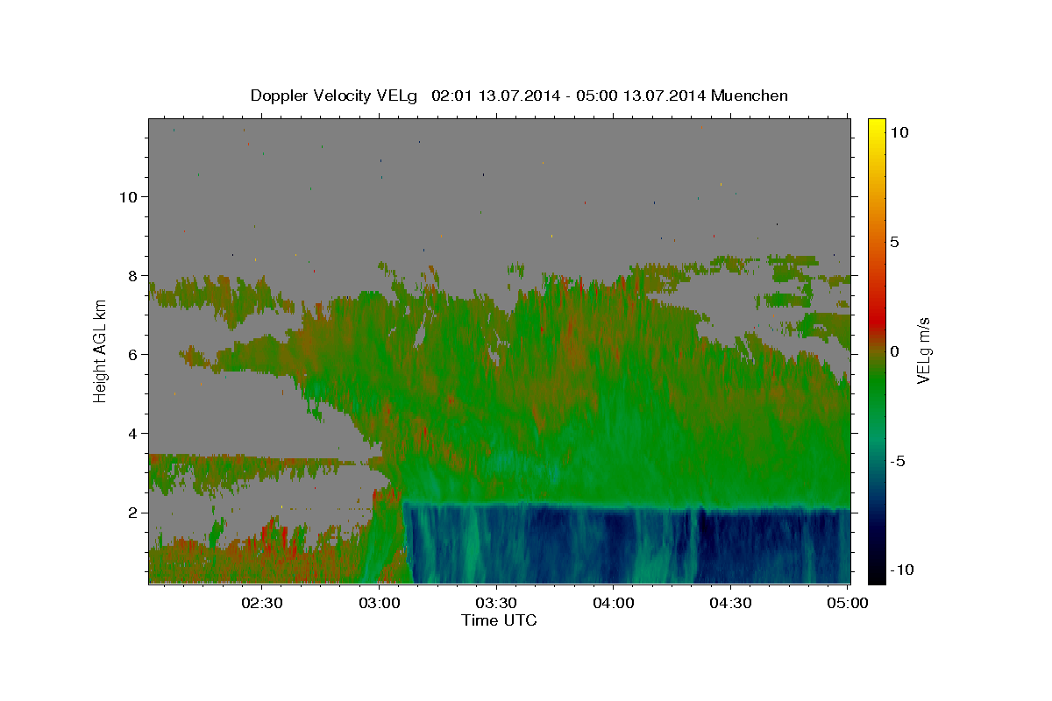Click the 'Height AGL km' axis label

coord(100,350)
